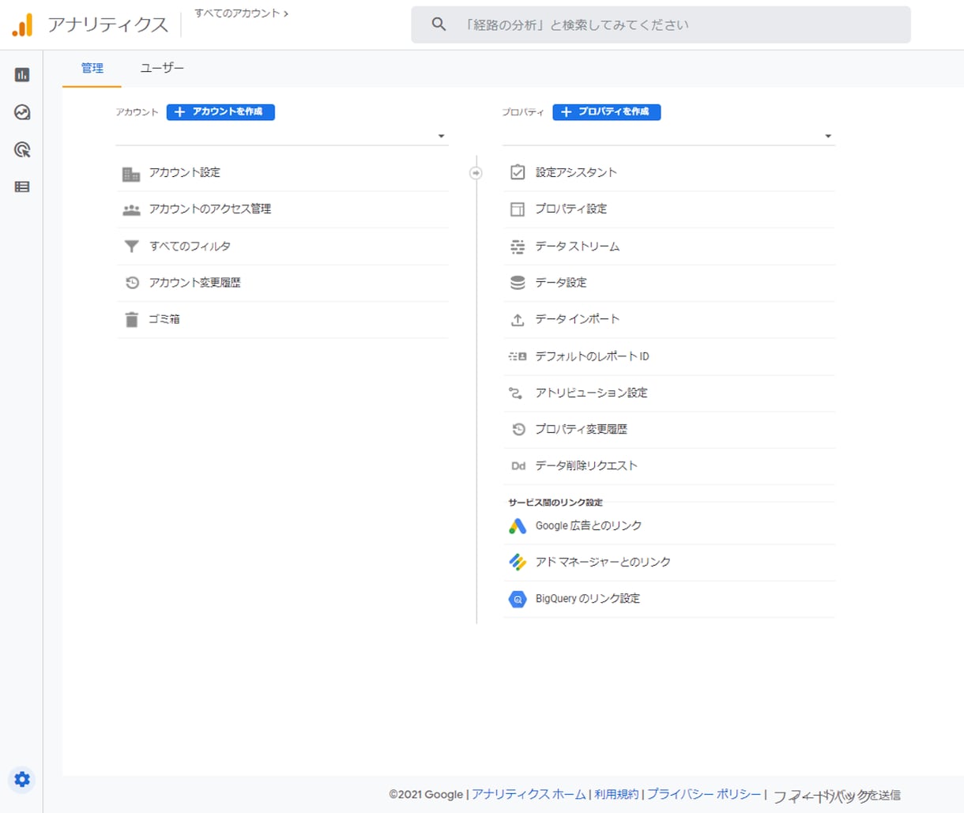Open the Advertising cursor icon in sidebar
The width and height of the screenshot is (964, 813).
pos(22,149)
